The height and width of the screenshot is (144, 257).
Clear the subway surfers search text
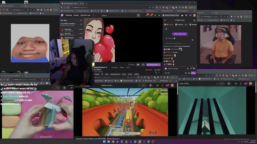coord(139,85)
